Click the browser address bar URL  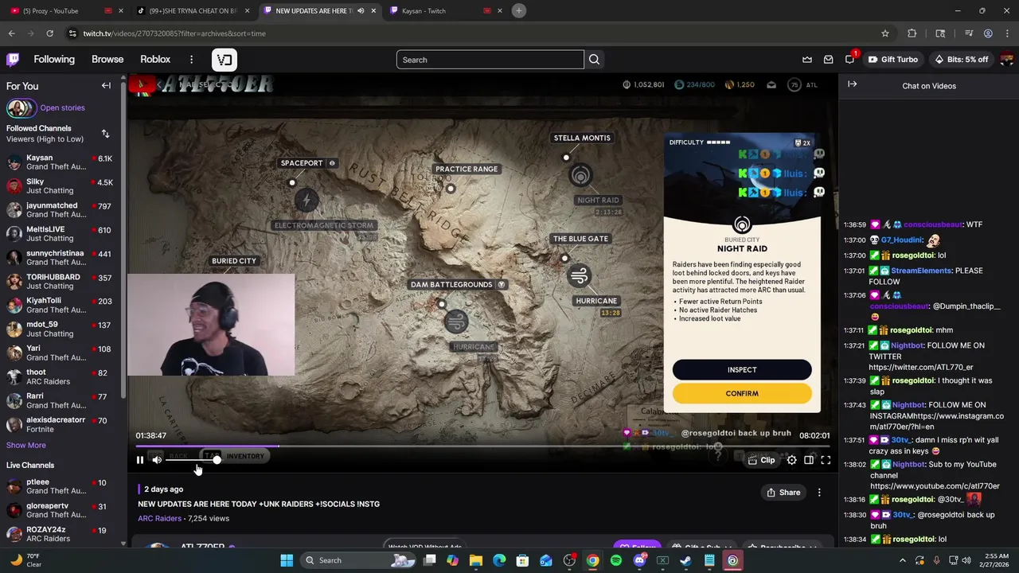(x=174, y=33)
